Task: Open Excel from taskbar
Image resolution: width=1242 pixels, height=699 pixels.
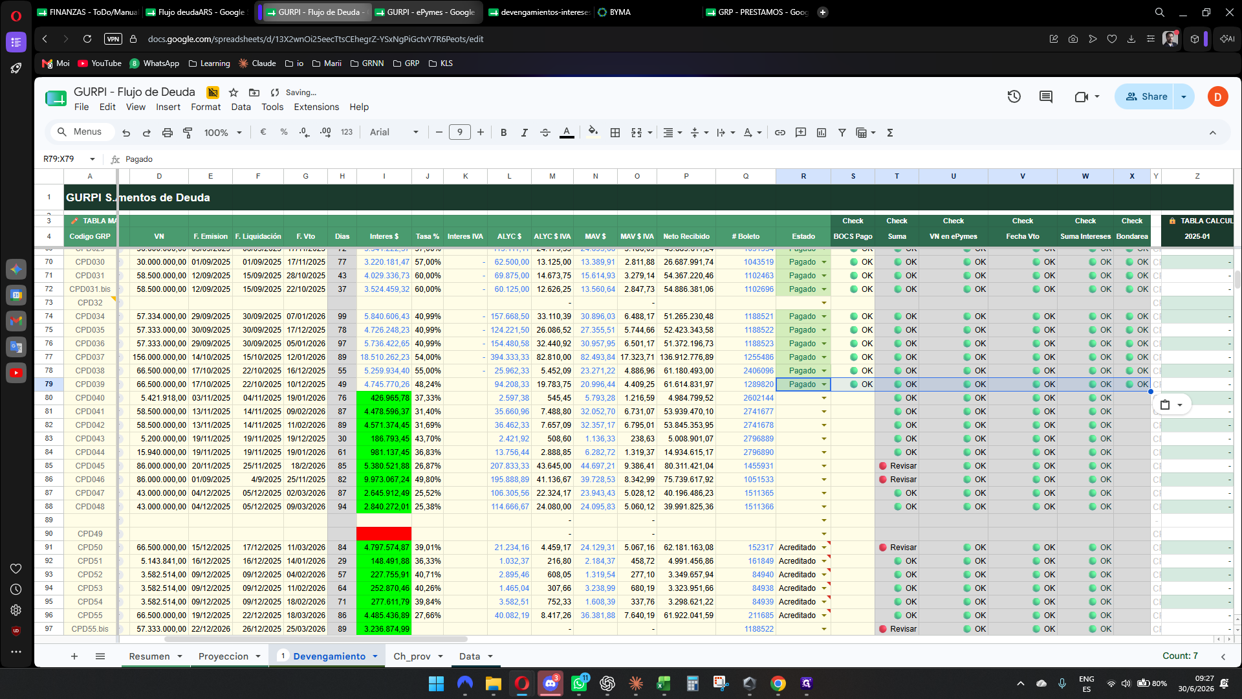Action: point(664,683)
